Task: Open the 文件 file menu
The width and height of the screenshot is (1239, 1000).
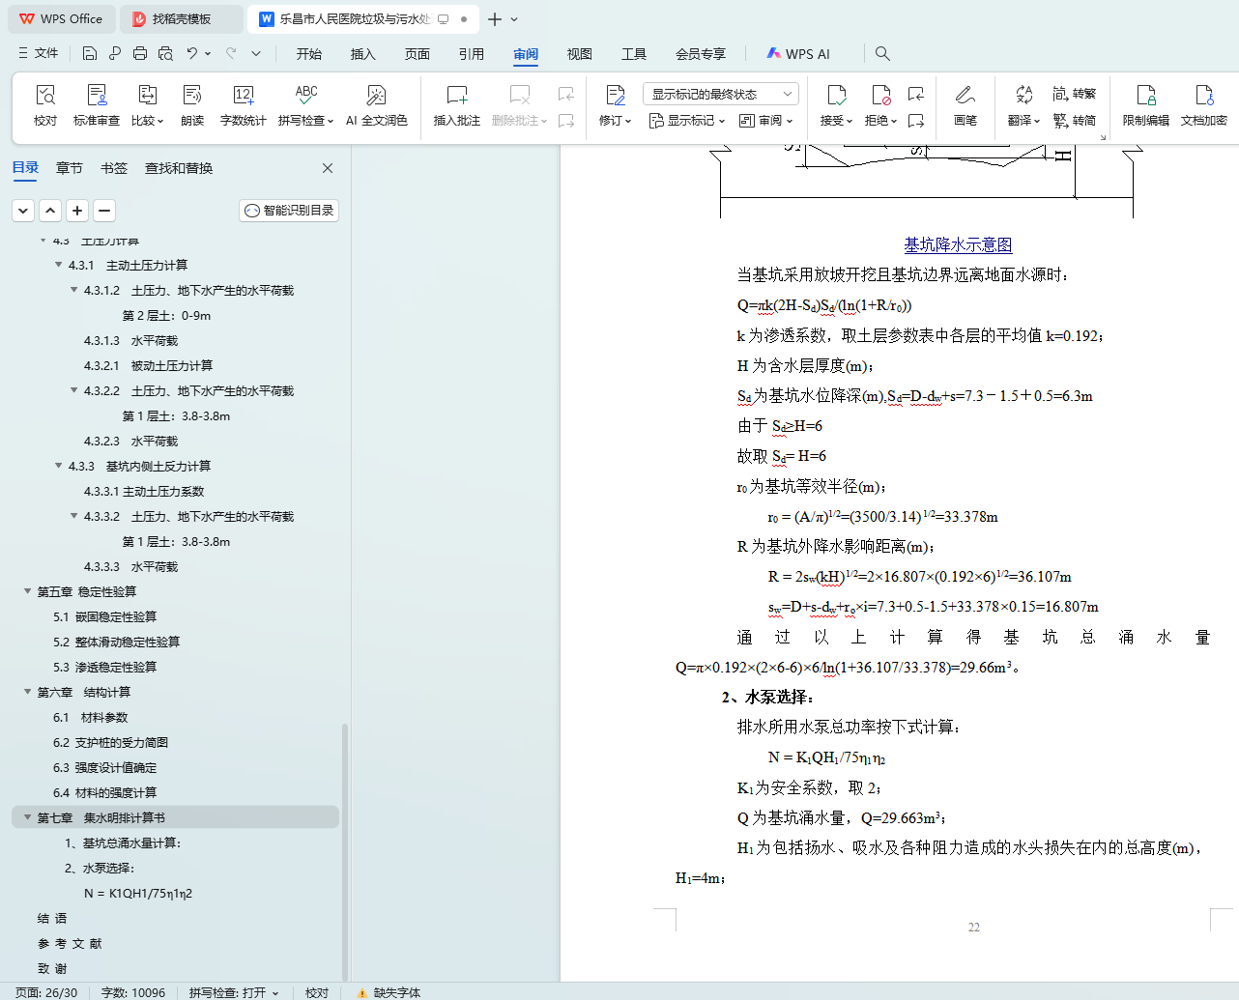Action: click(39, 53)
